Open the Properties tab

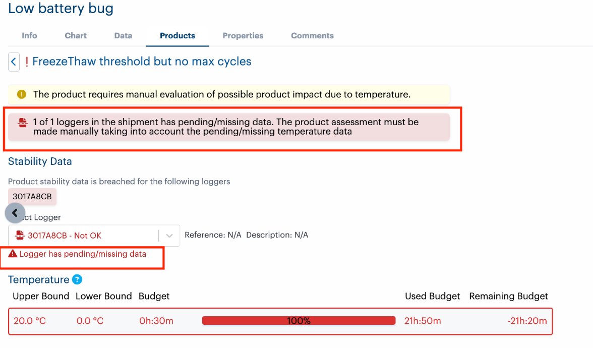click(x=243, y=35)
